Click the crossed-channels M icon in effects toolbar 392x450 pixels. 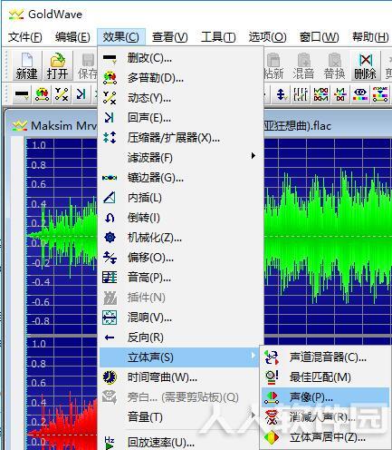[x=340, y=94]
